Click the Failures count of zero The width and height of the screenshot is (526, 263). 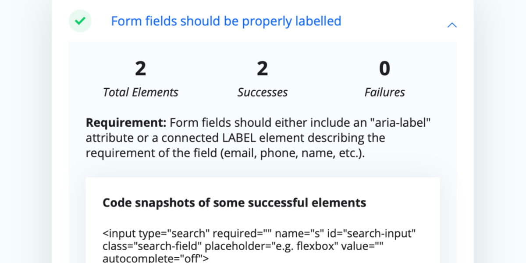point(384,69)
